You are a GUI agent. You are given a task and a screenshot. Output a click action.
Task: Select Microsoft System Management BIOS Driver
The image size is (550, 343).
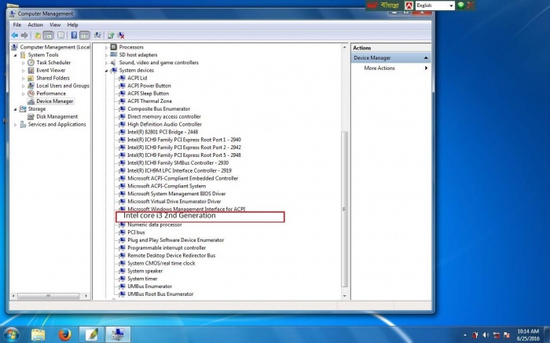[177, 194]
